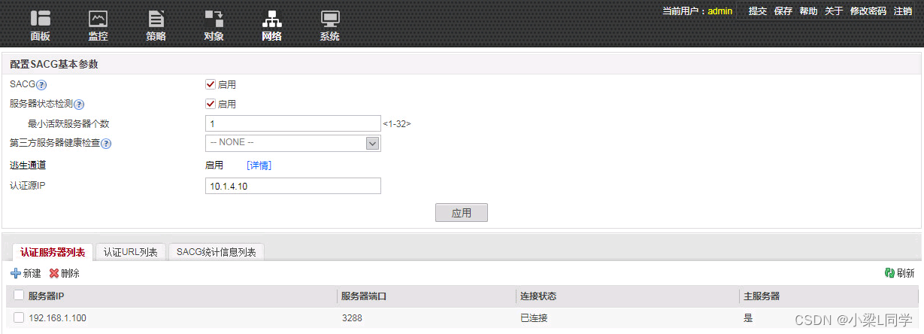Click 修改密码 in the top bar
Image resolution: width=924 pixels, height=334 pixels.
pyautogui.click(x=868, y=11)
